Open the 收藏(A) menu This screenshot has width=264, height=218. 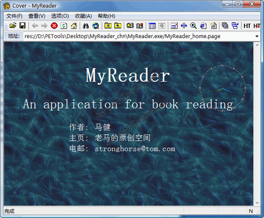coord(83,16)
